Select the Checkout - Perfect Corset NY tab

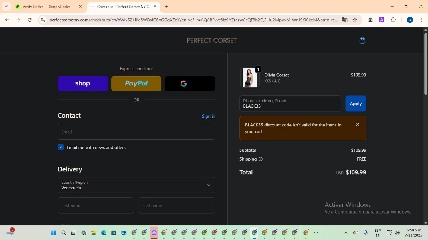pyautogui.click(x=123, y=7)
